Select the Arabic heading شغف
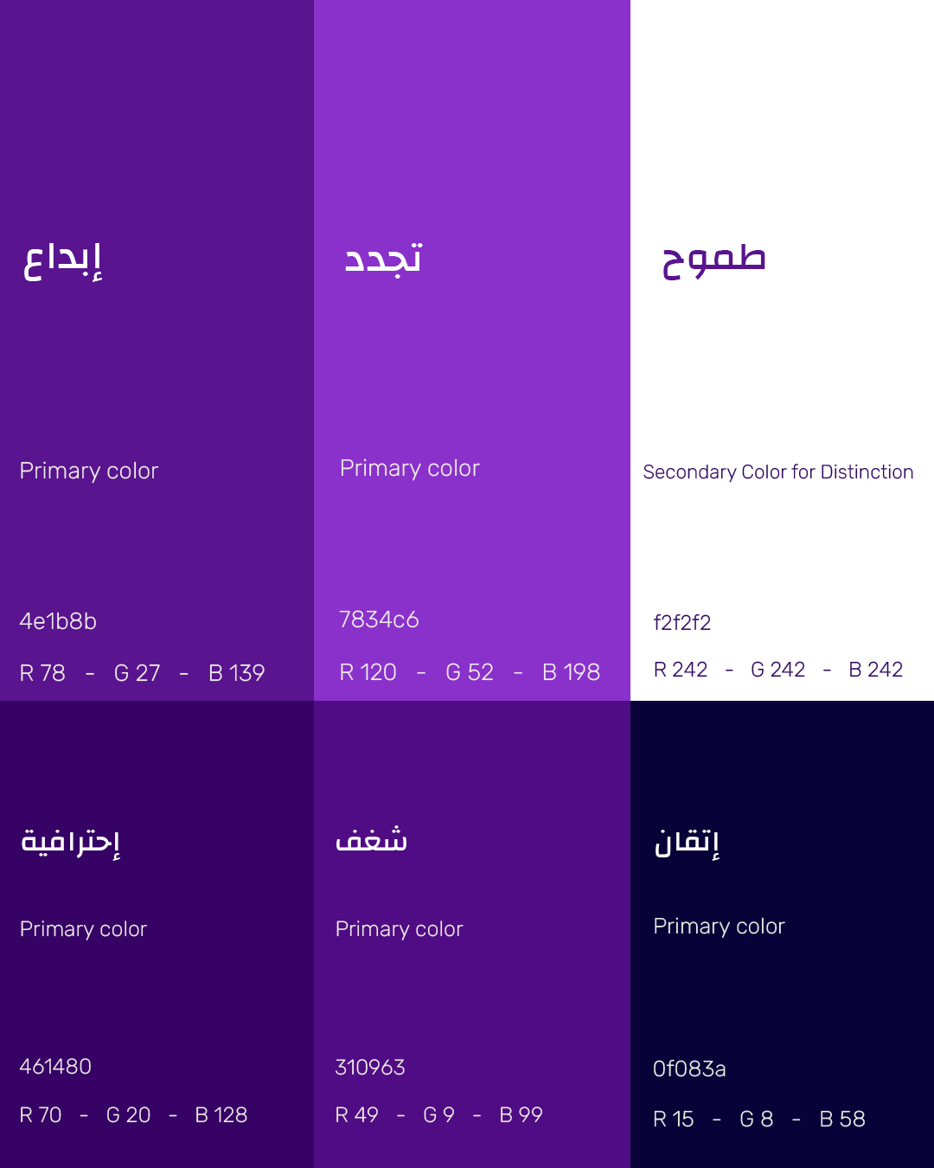This screenshot has width=934, height=1168. [371, 839]
